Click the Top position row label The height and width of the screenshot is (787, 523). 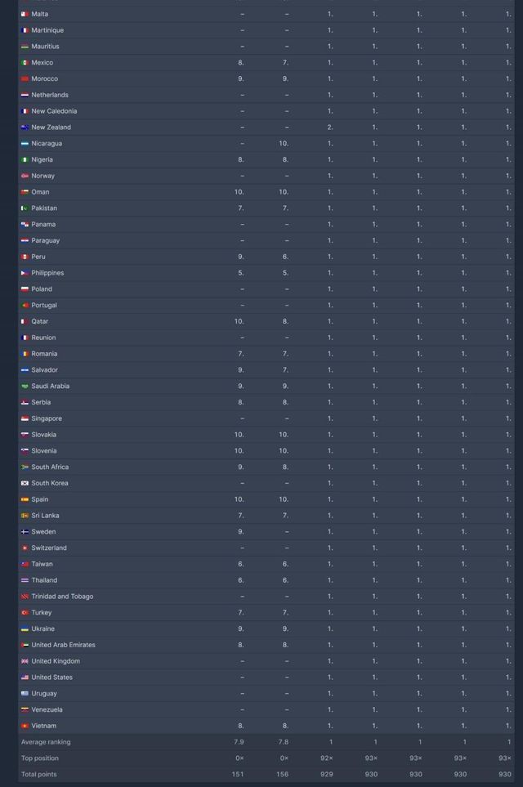click(40, 758)
